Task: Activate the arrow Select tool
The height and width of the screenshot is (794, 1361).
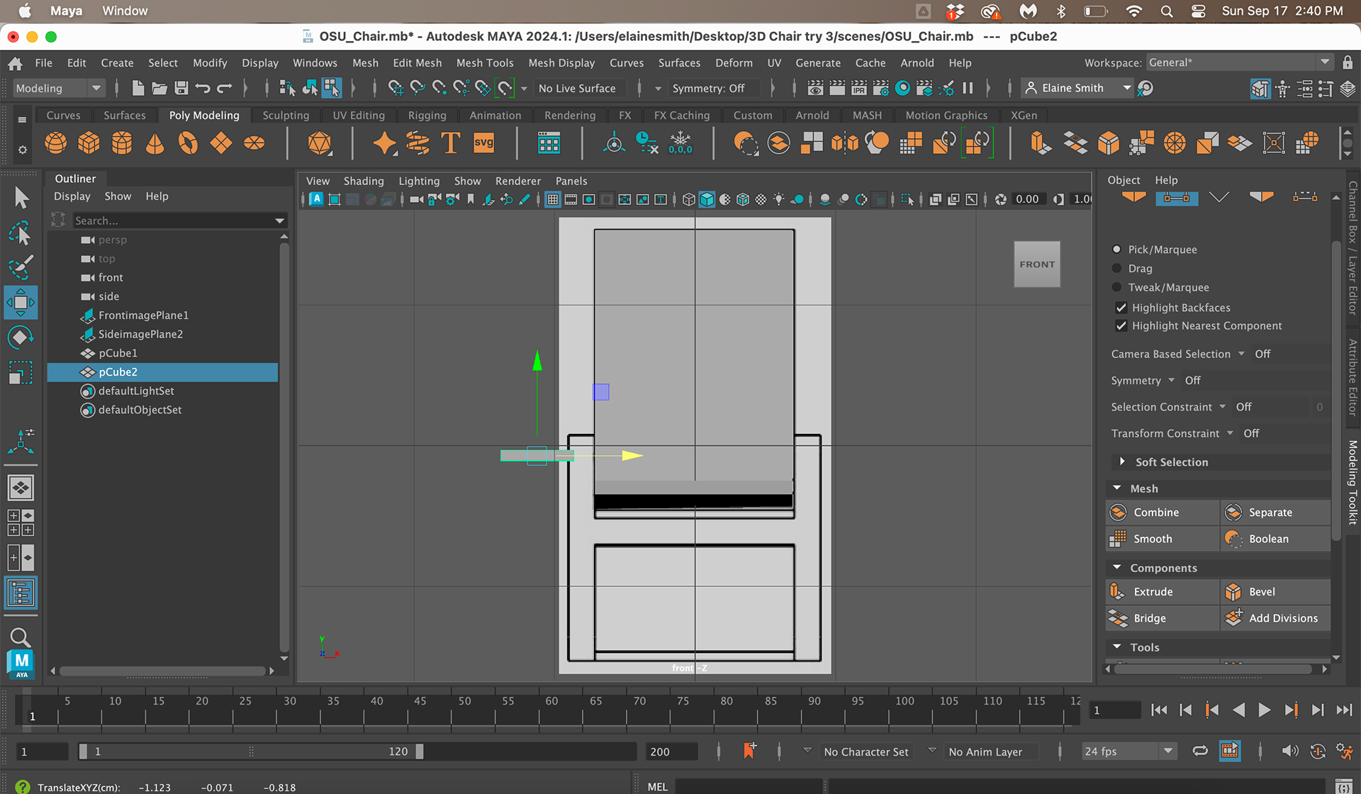Action: 21,198
